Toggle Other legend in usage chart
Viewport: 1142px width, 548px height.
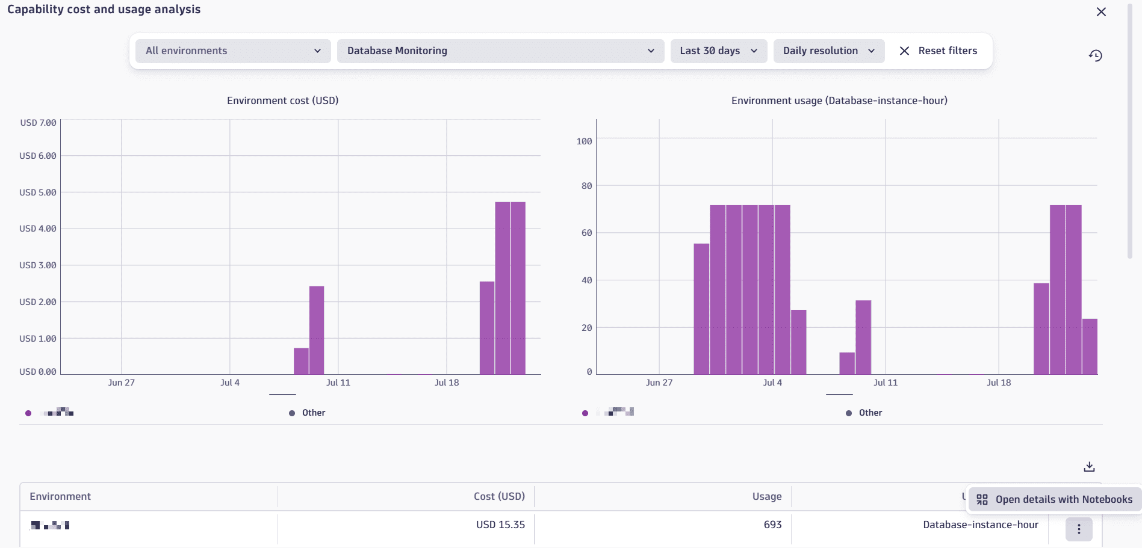coord(864,413)
